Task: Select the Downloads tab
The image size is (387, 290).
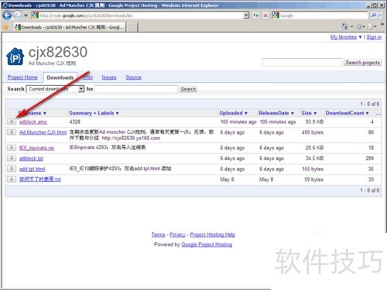Action: click(x=60, y=77)
